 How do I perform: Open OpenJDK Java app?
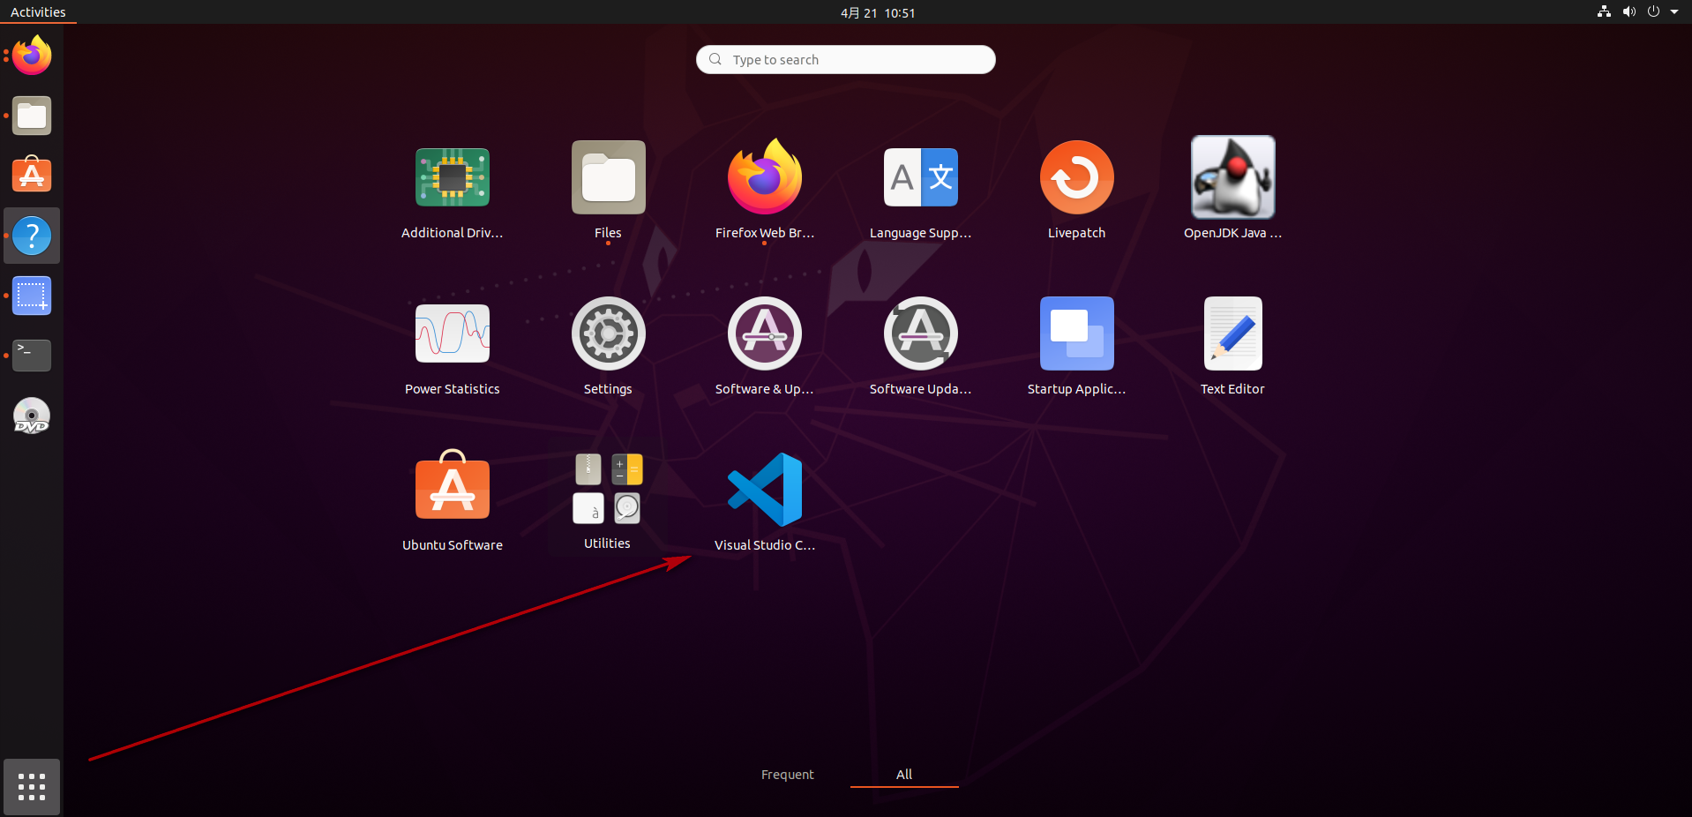pos(1232,177)
